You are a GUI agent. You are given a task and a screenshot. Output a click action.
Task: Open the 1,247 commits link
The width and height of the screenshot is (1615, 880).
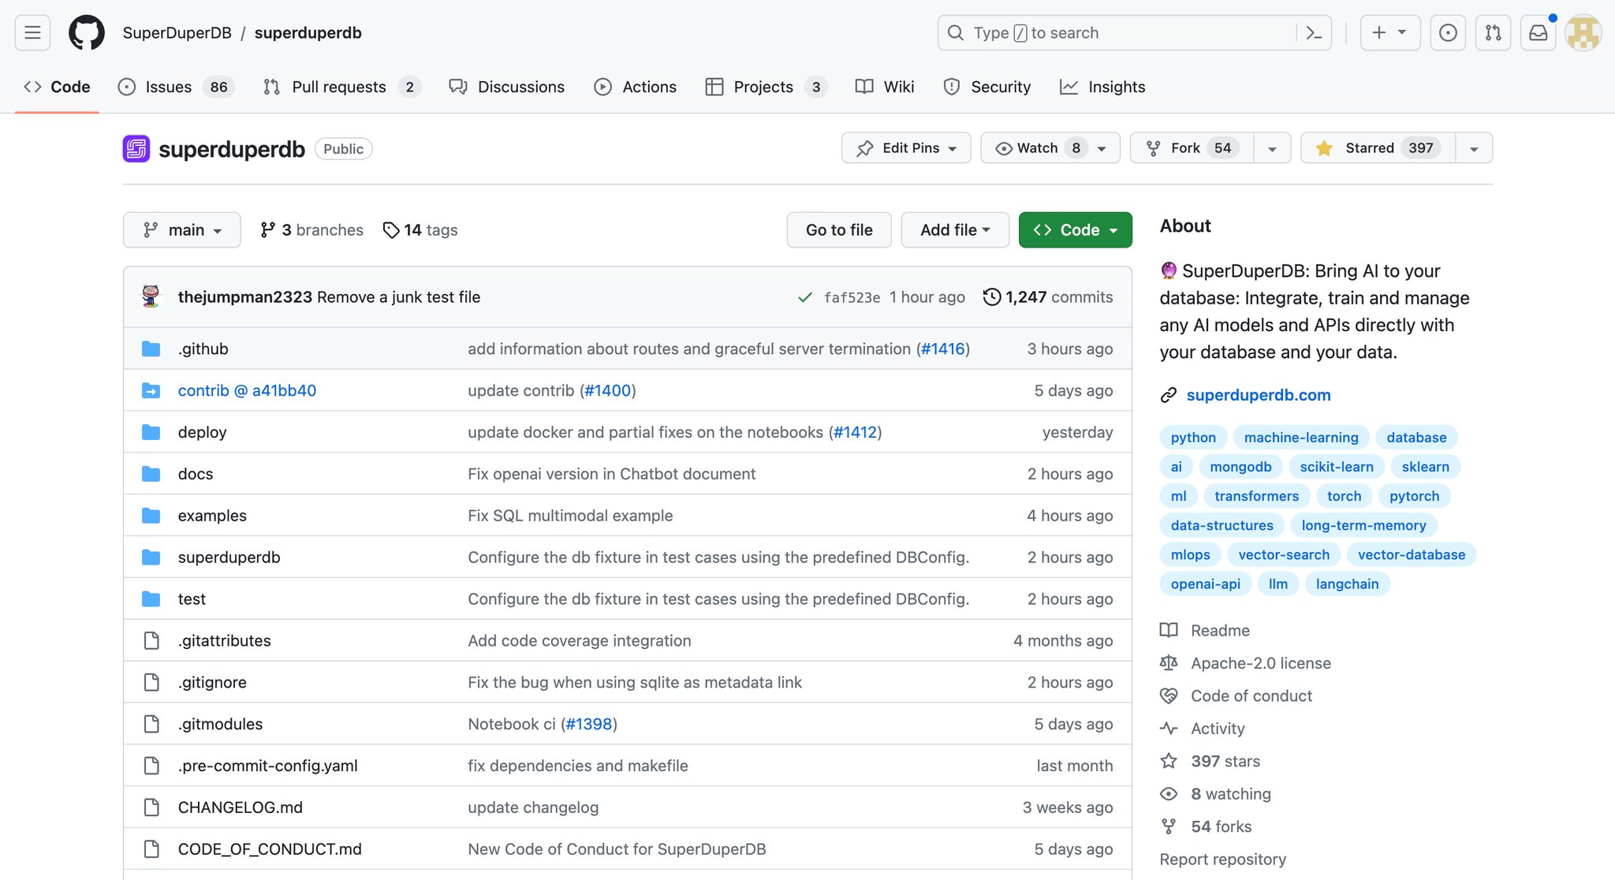[x=1048, y=297]
